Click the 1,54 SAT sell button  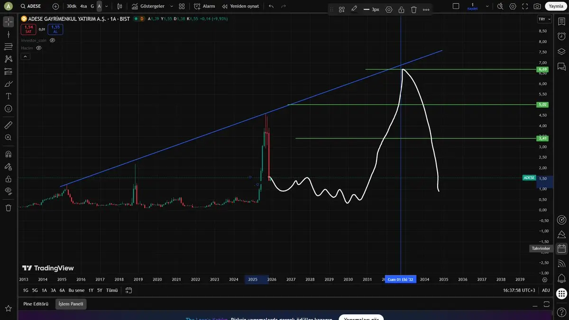coord(28,29)
